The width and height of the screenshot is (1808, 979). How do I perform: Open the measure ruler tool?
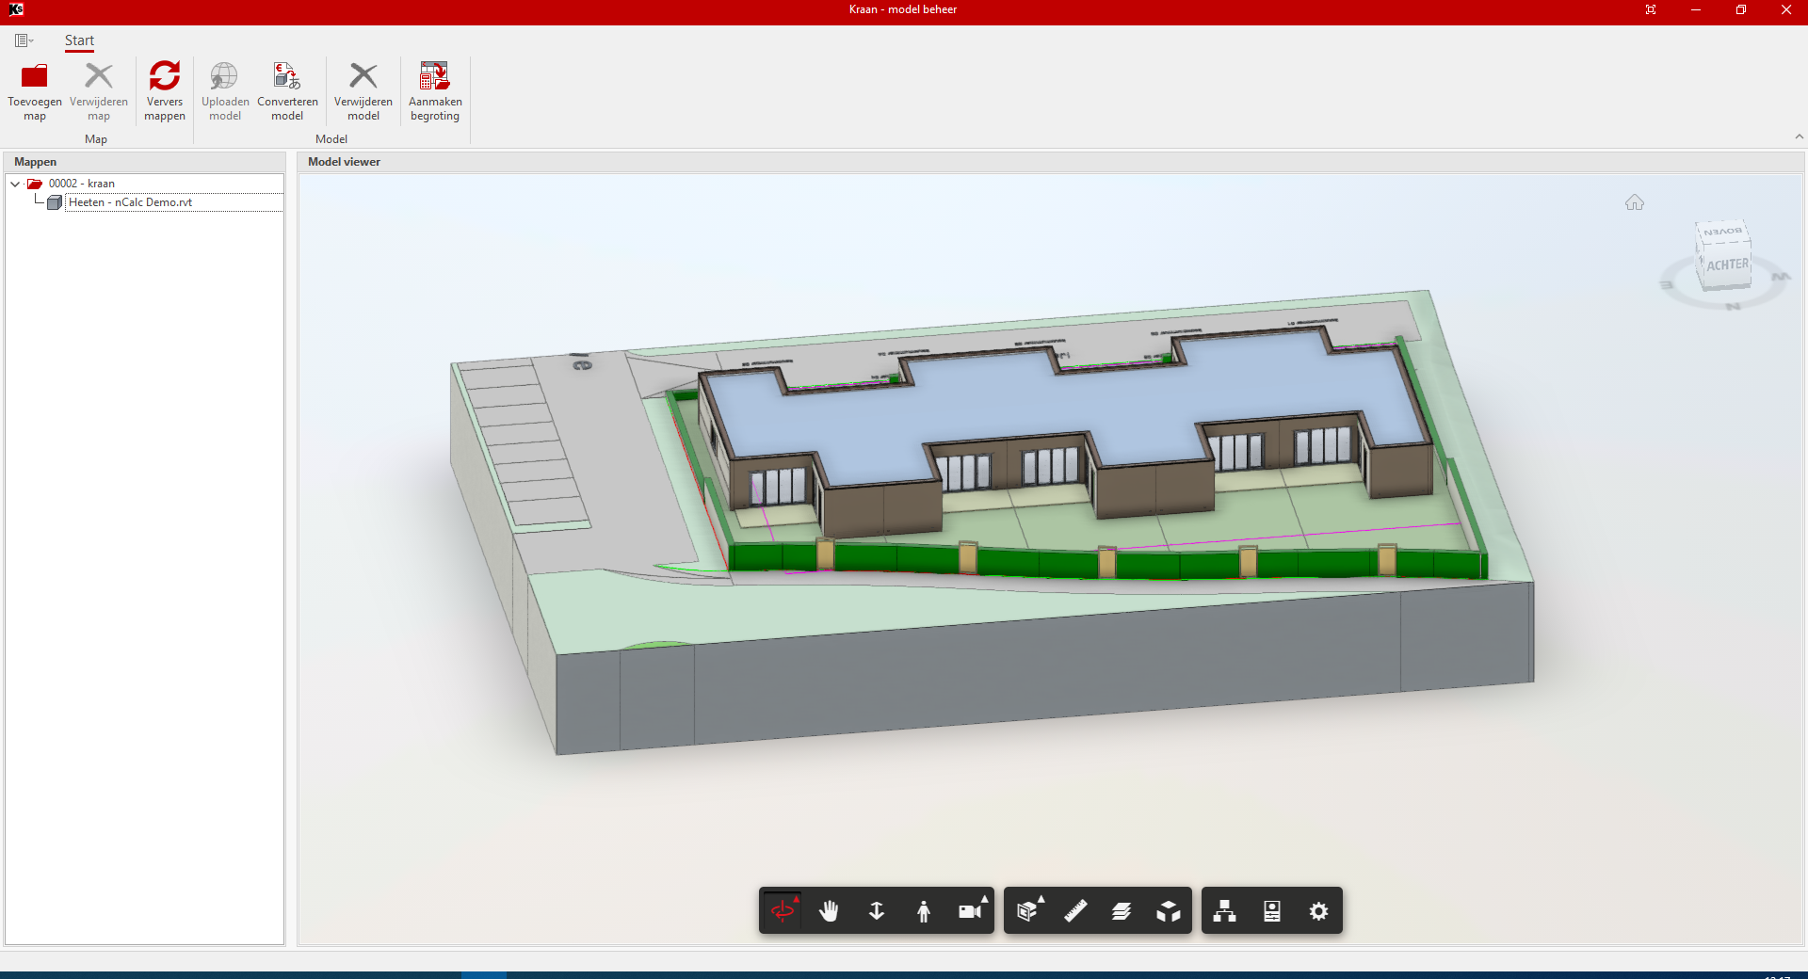1074,911
